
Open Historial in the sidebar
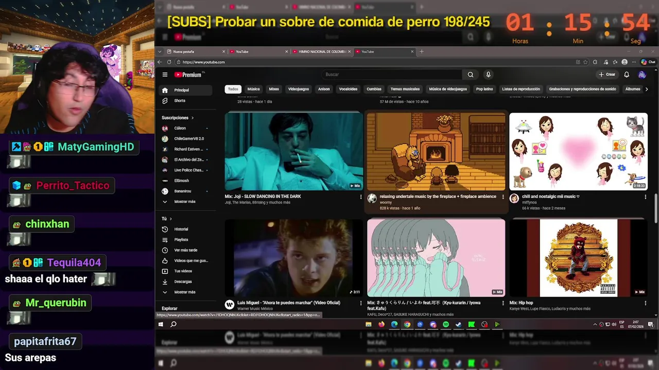point(186,229)
